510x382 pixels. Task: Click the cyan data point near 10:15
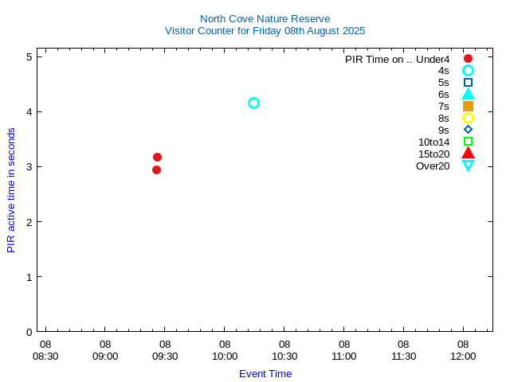coord(253,103)
